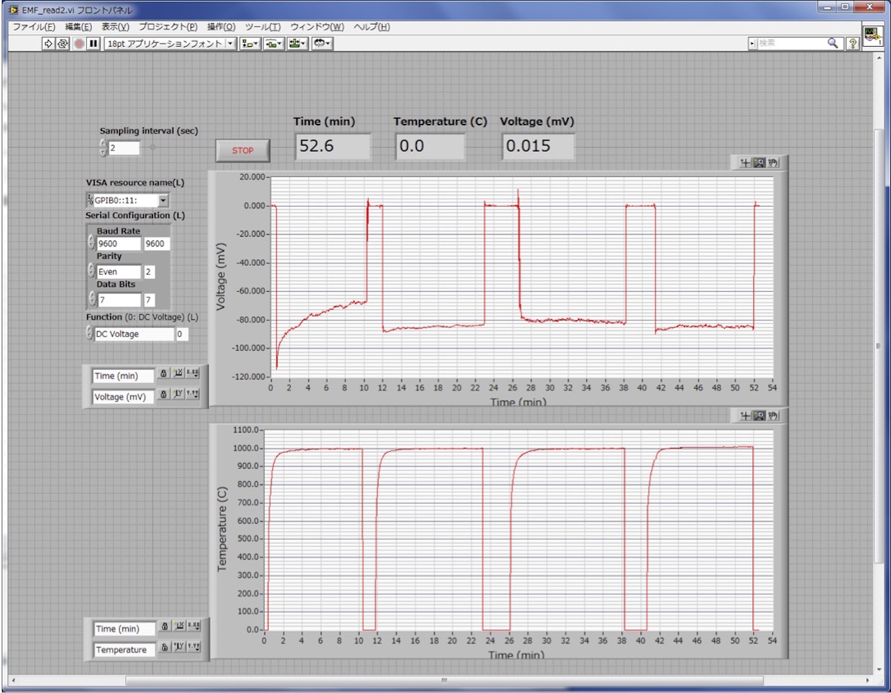The height and width of the screenshot is (693, 891).
Task: Select the pan hand tool on the temperature graph
Action: click(773, 416)
